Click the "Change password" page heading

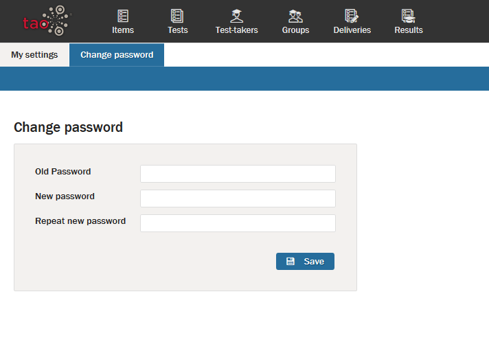(68, 127)
